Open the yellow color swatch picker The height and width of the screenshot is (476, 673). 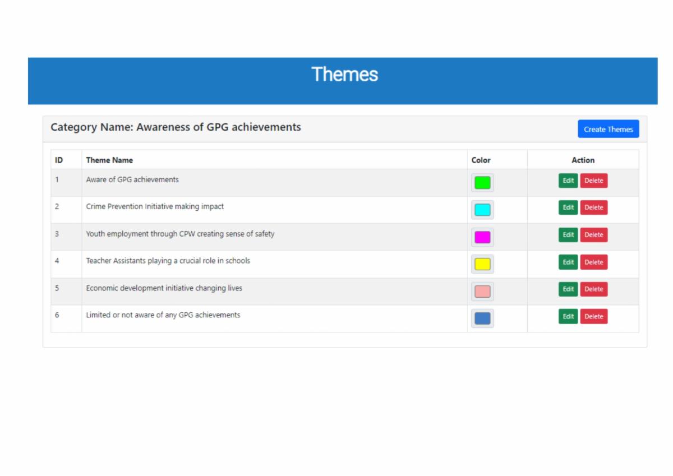482,264
